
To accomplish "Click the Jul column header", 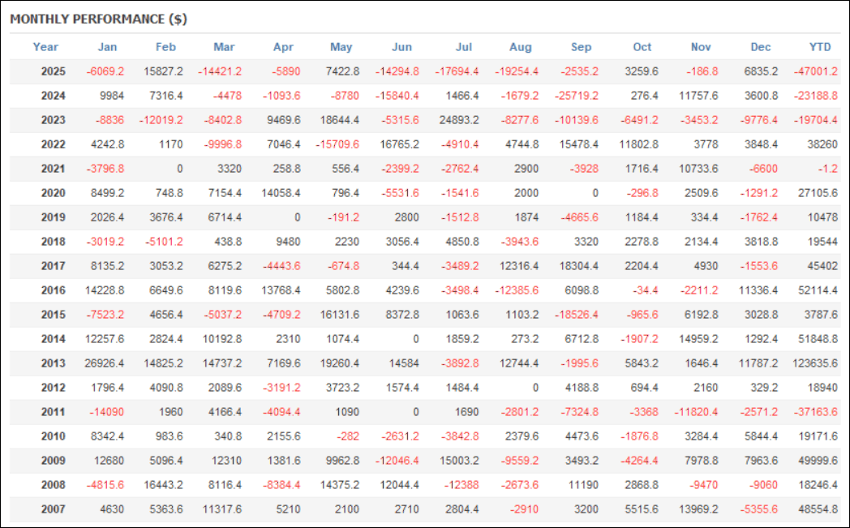I will pos(465,47).
